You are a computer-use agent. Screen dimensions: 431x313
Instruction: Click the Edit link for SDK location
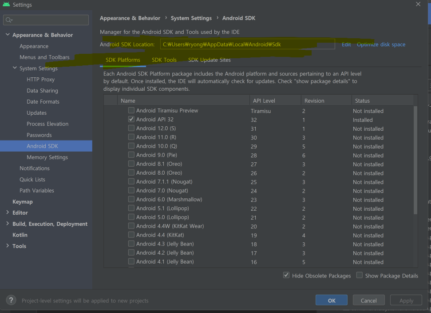coord(346,44)
